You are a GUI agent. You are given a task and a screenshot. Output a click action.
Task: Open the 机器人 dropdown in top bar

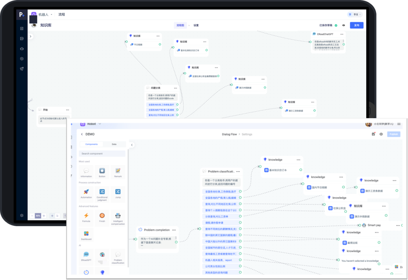pyautogui.click(x=43, y=15)
